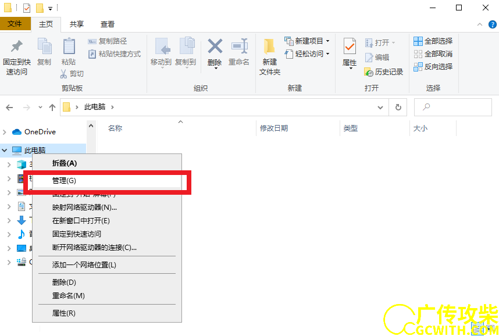
Task: Open the Customize Quick Access Toolbar dropdown
Action: [x=50, y=8]
